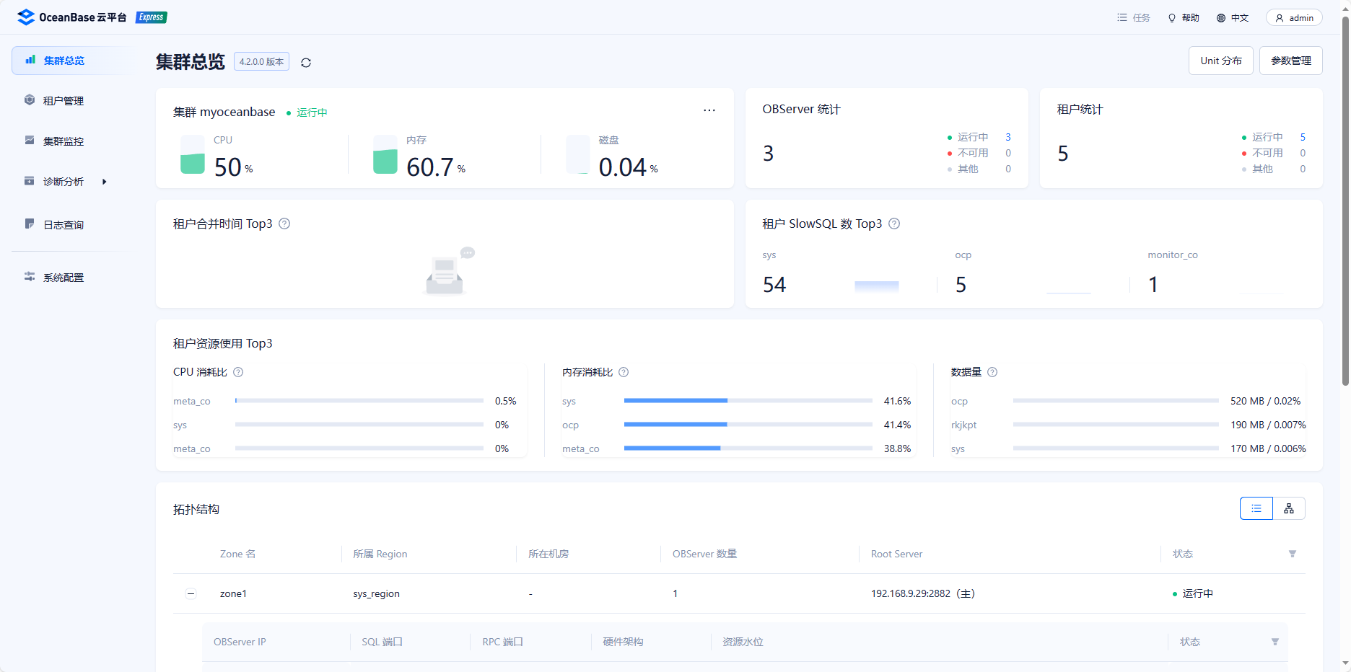The width and height of the screenshot is (1351, 672).
Task: Click the 数据量 help icon
Action: point(992,372)
